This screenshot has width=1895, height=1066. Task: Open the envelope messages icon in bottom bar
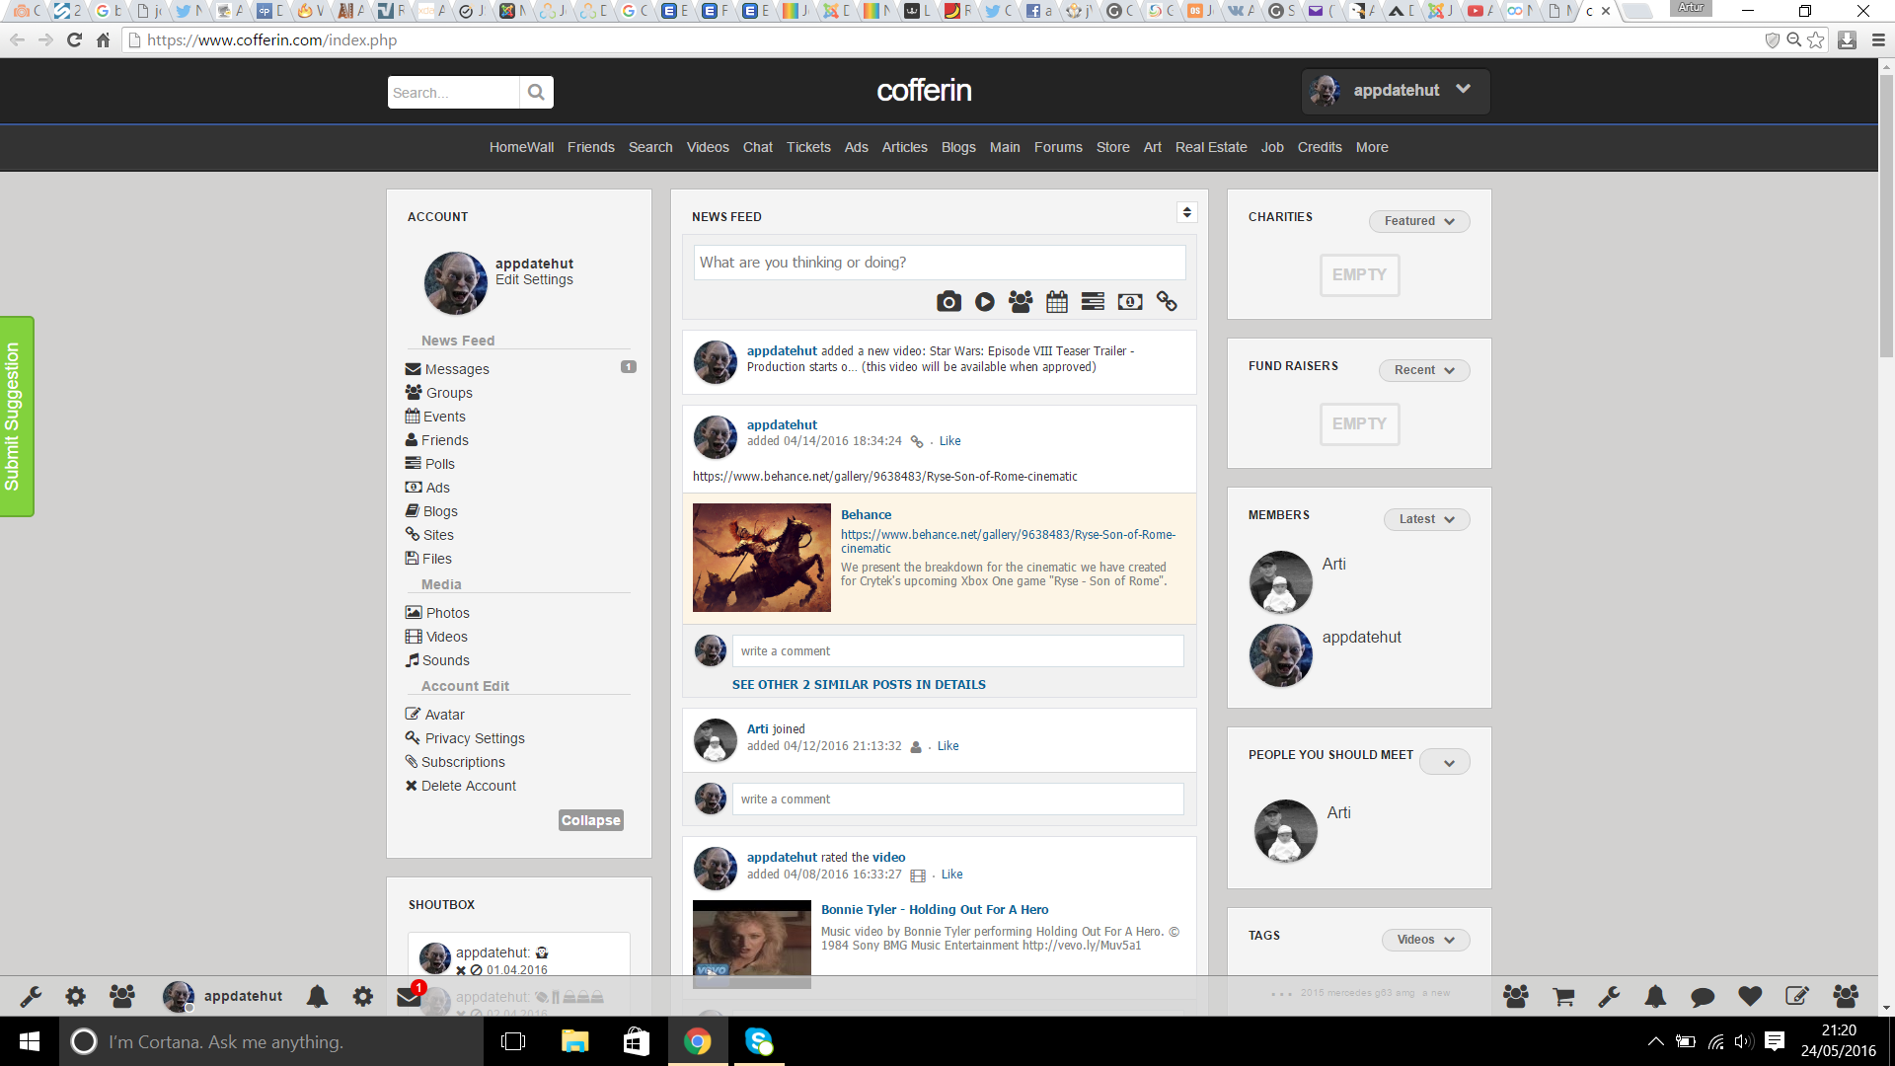(x=409, y=997)
